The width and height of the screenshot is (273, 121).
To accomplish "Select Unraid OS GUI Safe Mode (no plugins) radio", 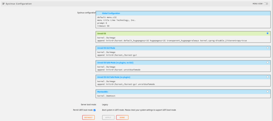I will (x=268, y=77).
